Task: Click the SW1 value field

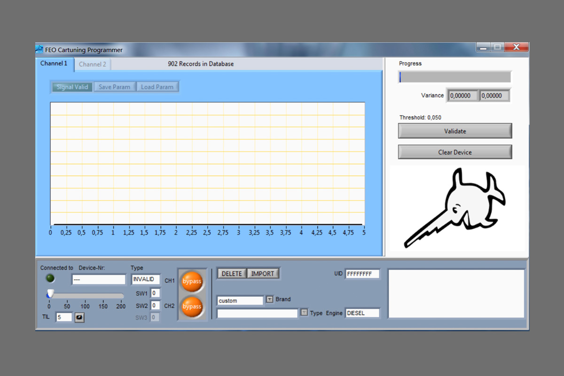Action: (155, 293)
